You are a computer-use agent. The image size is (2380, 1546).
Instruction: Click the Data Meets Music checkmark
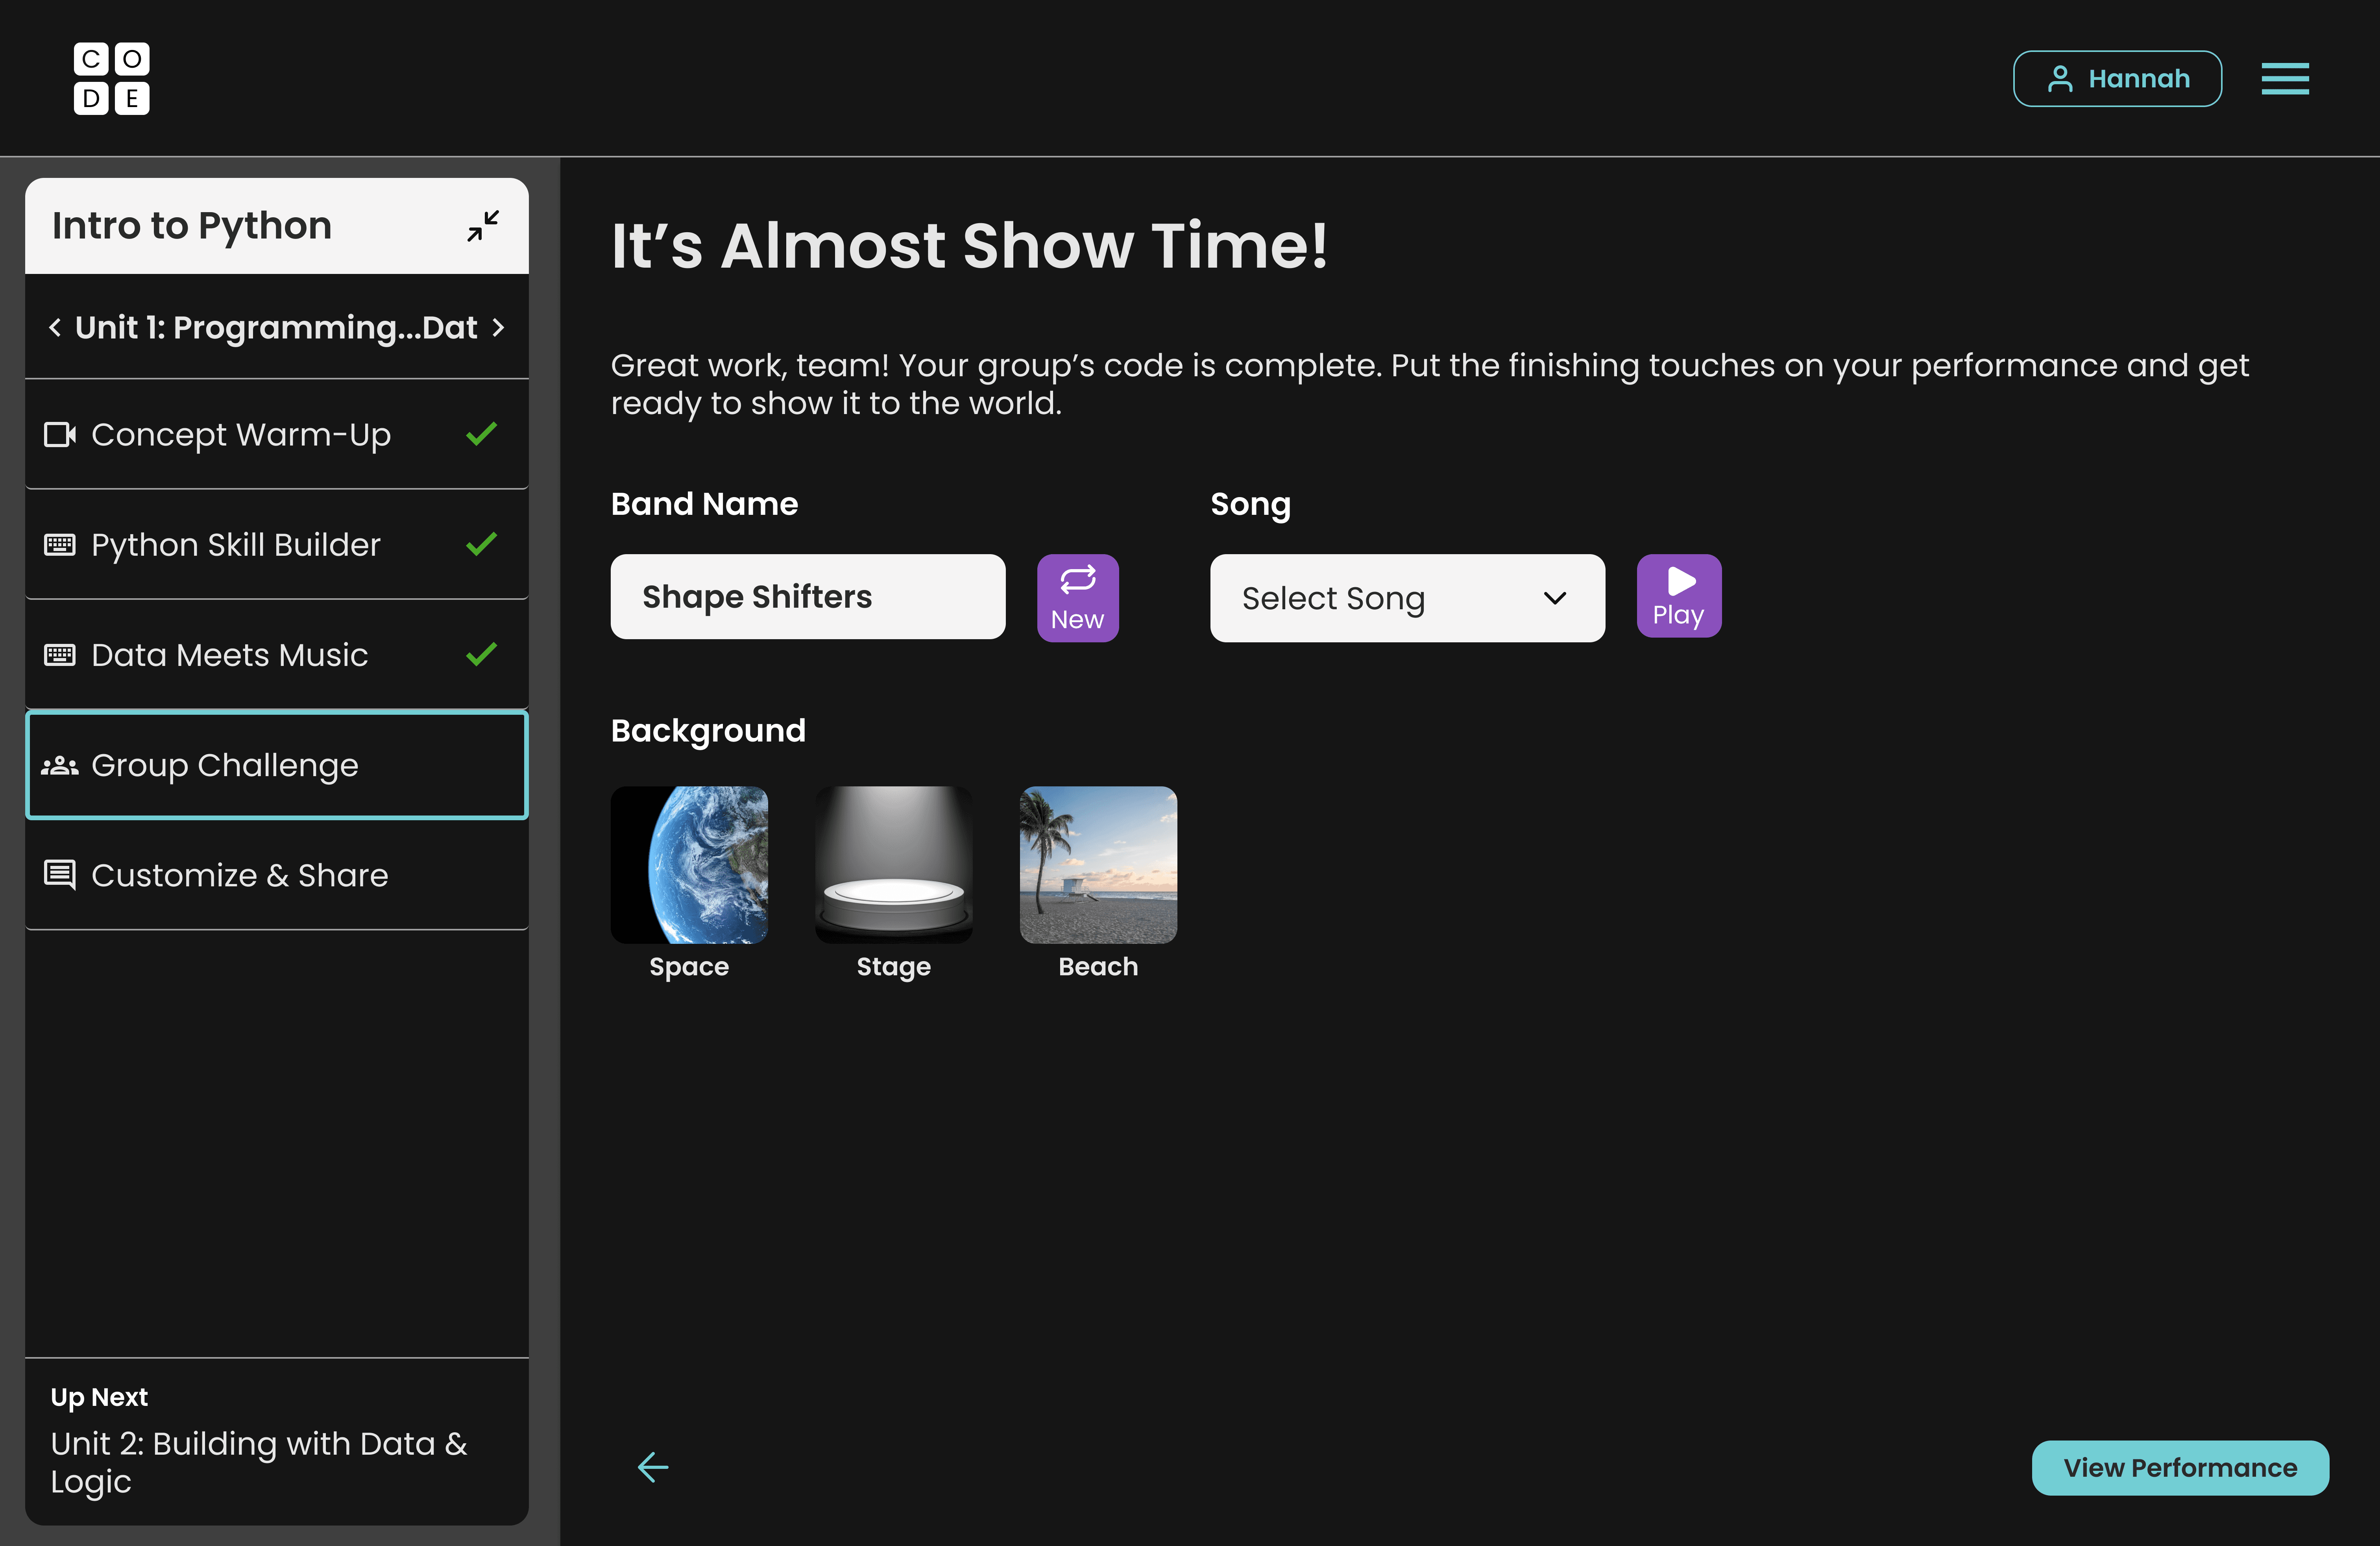tap(481, 654)
